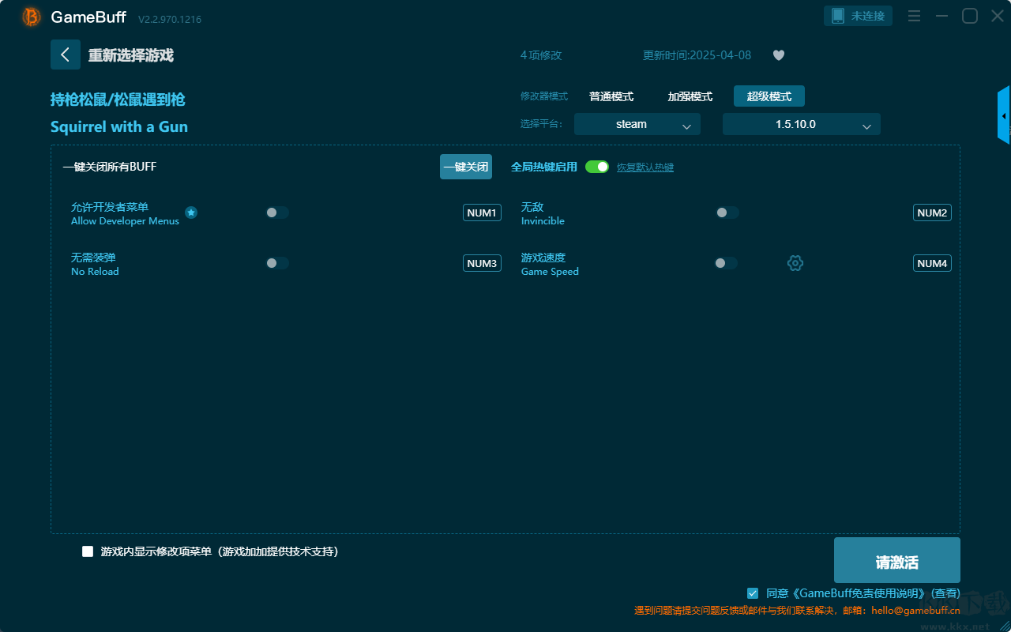Open the hamburger menu icon
The image size is (1011, 632).
point(914,16)
